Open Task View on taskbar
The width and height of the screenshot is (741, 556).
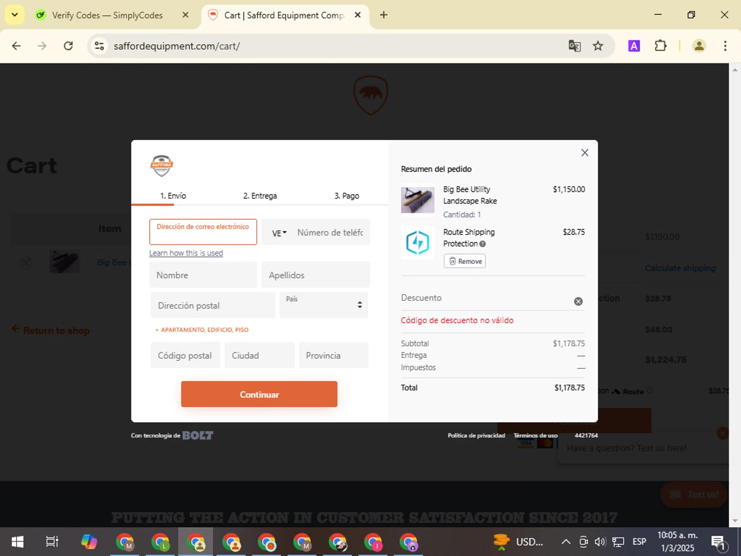(52, 542)
